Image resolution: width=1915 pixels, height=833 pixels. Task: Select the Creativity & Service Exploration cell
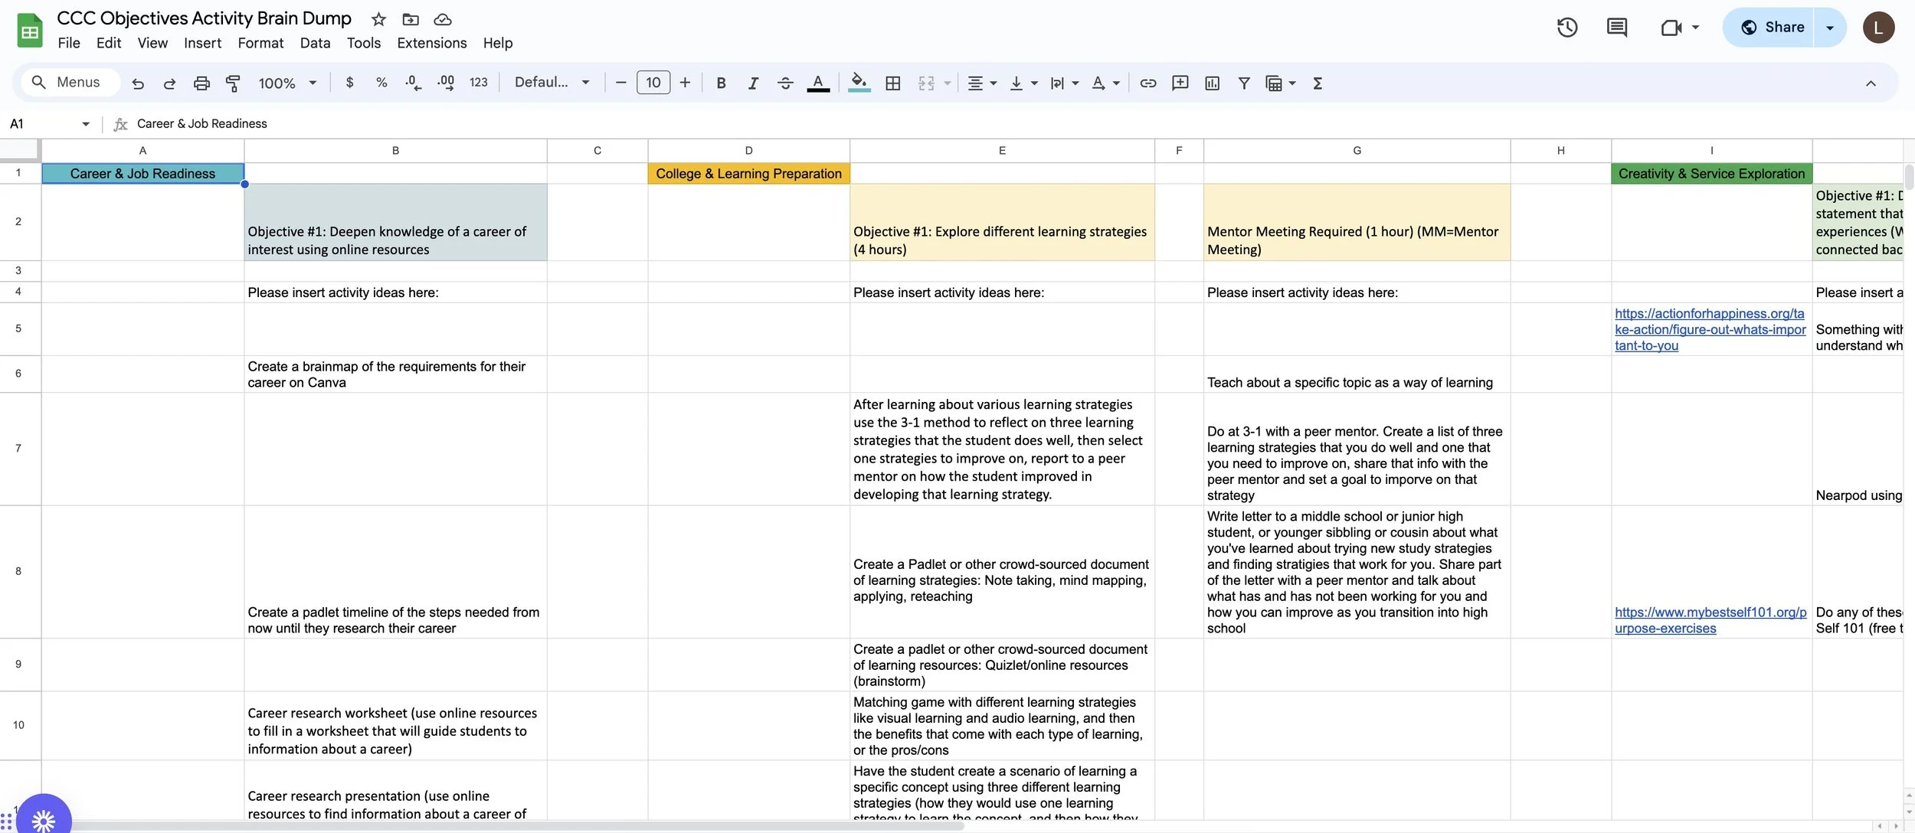click(x=1711, y=173)
